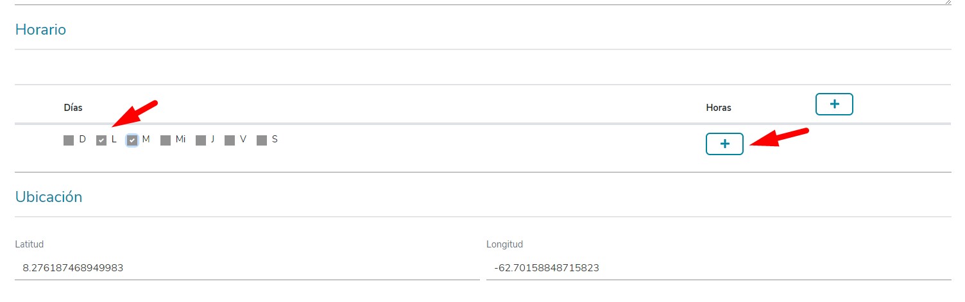Click the 'S' text label beside its checkbox
Viewport: 965px width, 302px height.
(x=275, y=139)
